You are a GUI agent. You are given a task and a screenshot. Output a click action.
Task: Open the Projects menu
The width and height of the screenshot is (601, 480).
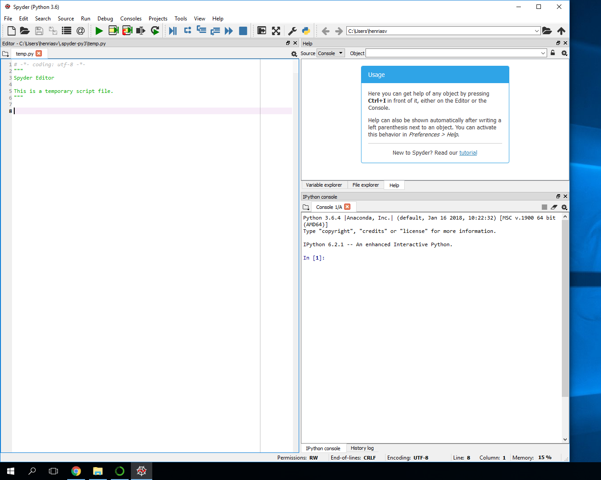(158, 19)
